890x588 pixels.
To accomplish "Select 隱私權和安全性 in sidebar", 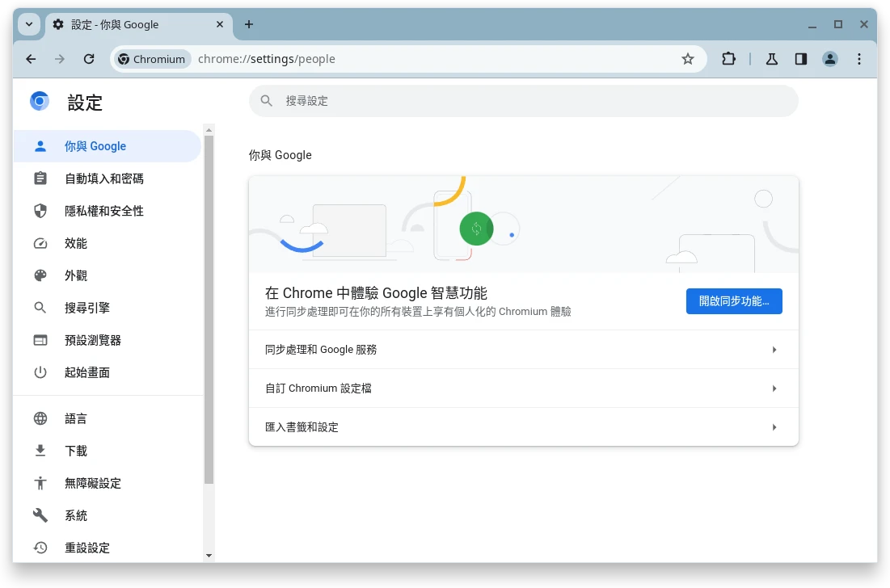I will pyautogui.click(x=104, y=211).
